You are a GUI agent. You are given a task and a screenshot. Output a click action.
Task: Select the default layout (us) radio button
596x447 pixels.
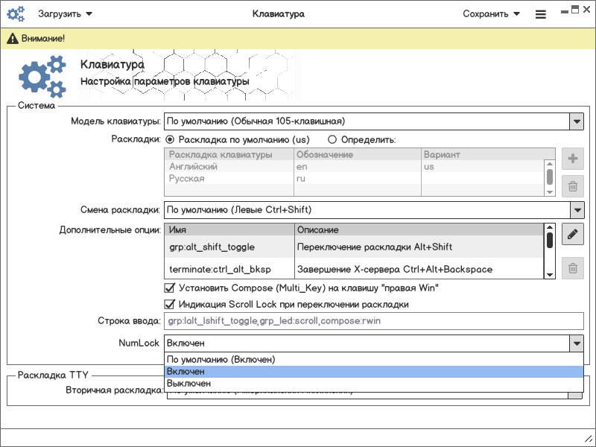(x=170, y=139)
